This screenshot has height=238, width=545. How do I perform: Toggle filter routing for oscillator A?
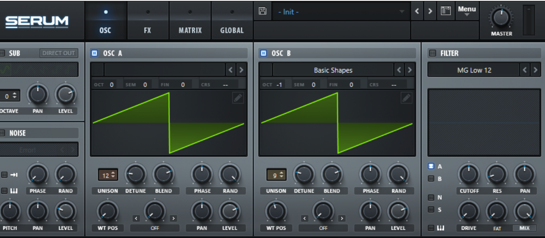[x=431, y=166]
